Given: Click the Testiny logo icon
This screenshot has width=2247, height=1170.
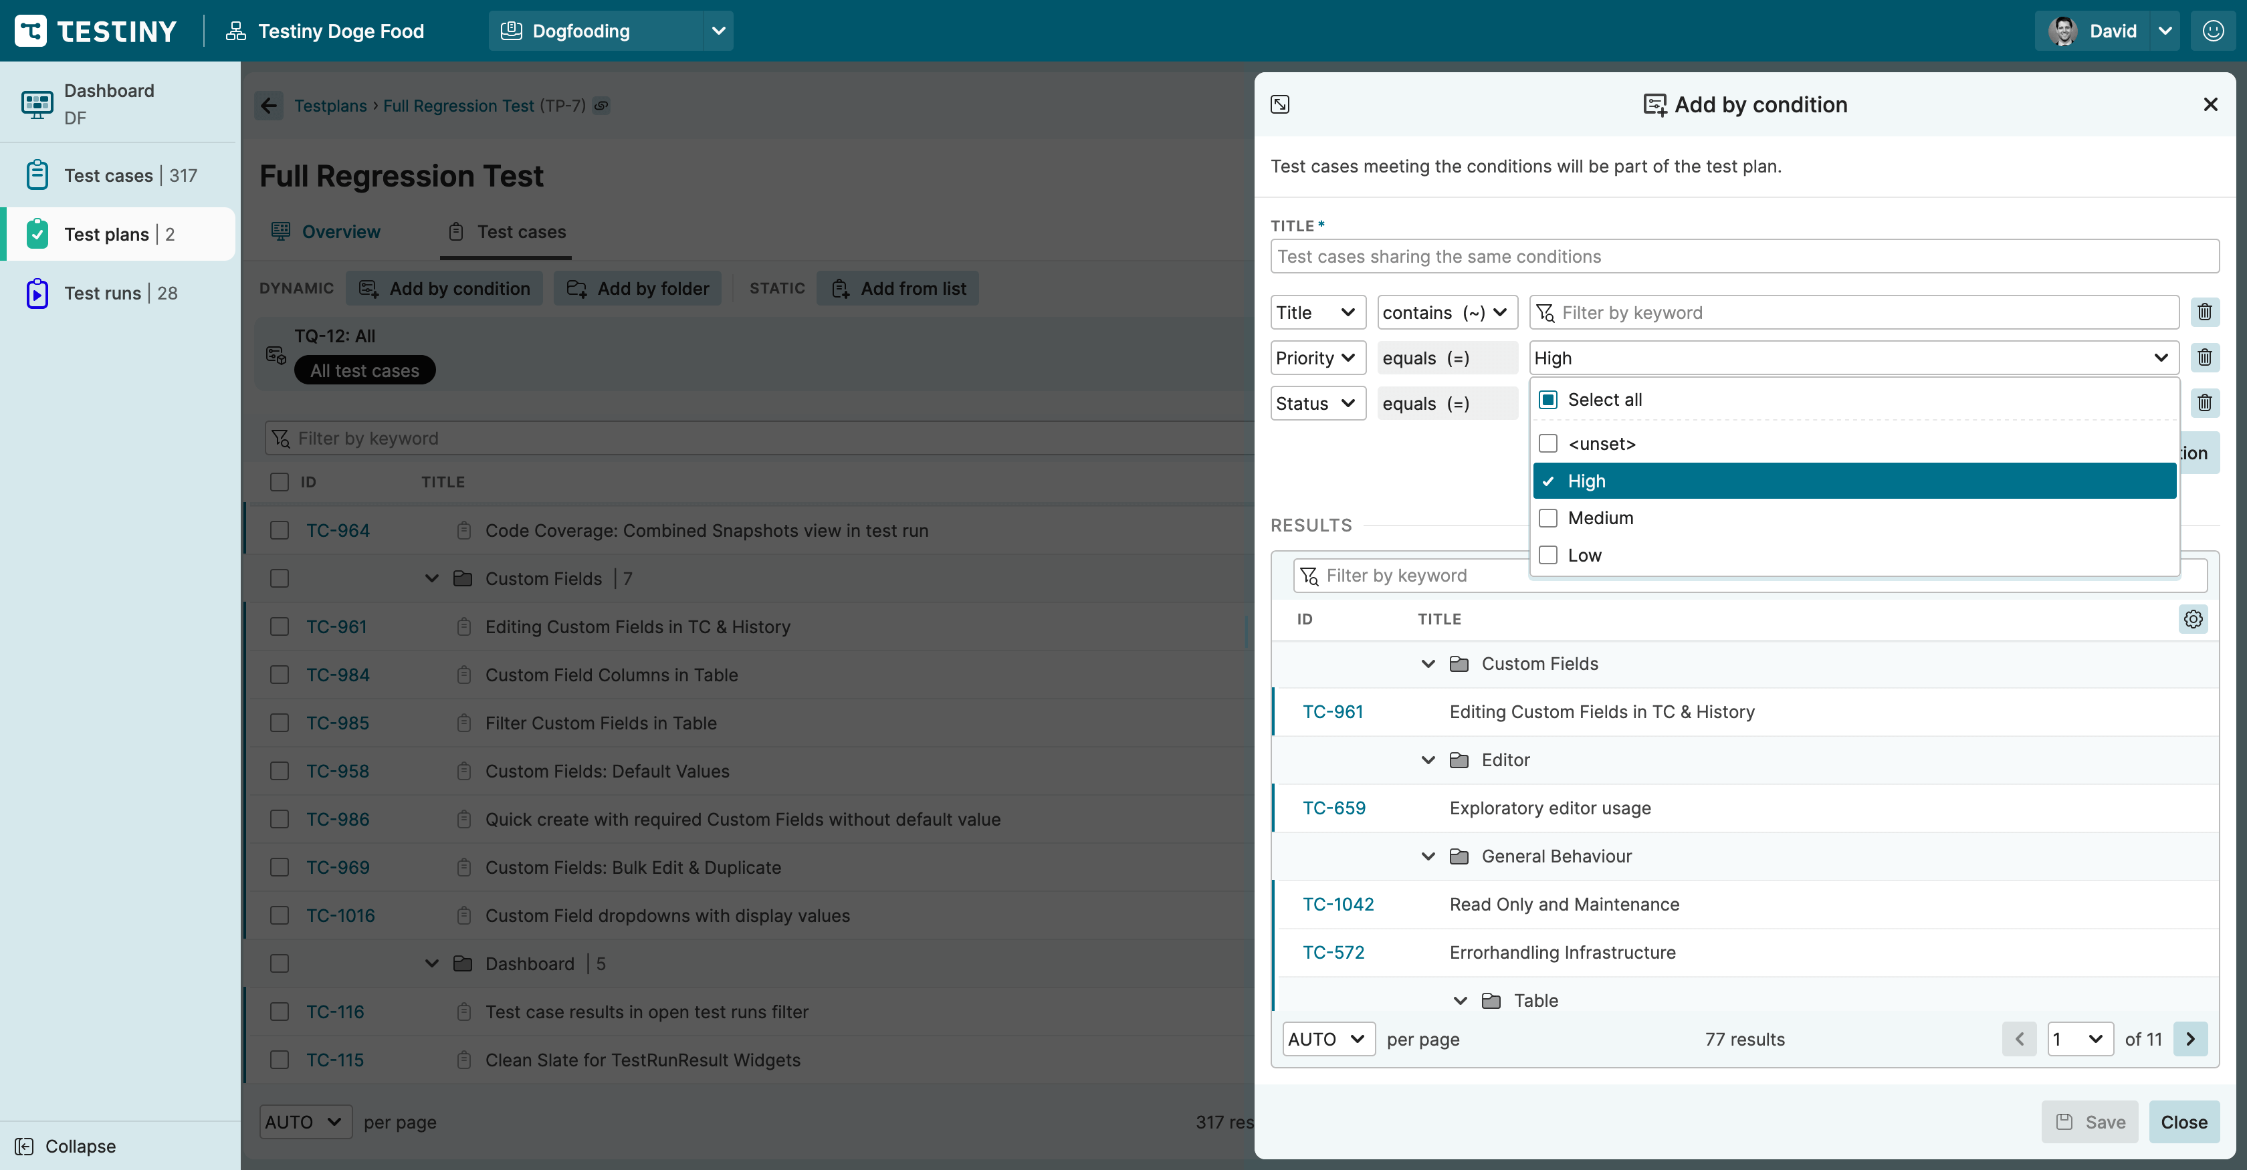Looking at the screenshot, I should tap(31, 31).
